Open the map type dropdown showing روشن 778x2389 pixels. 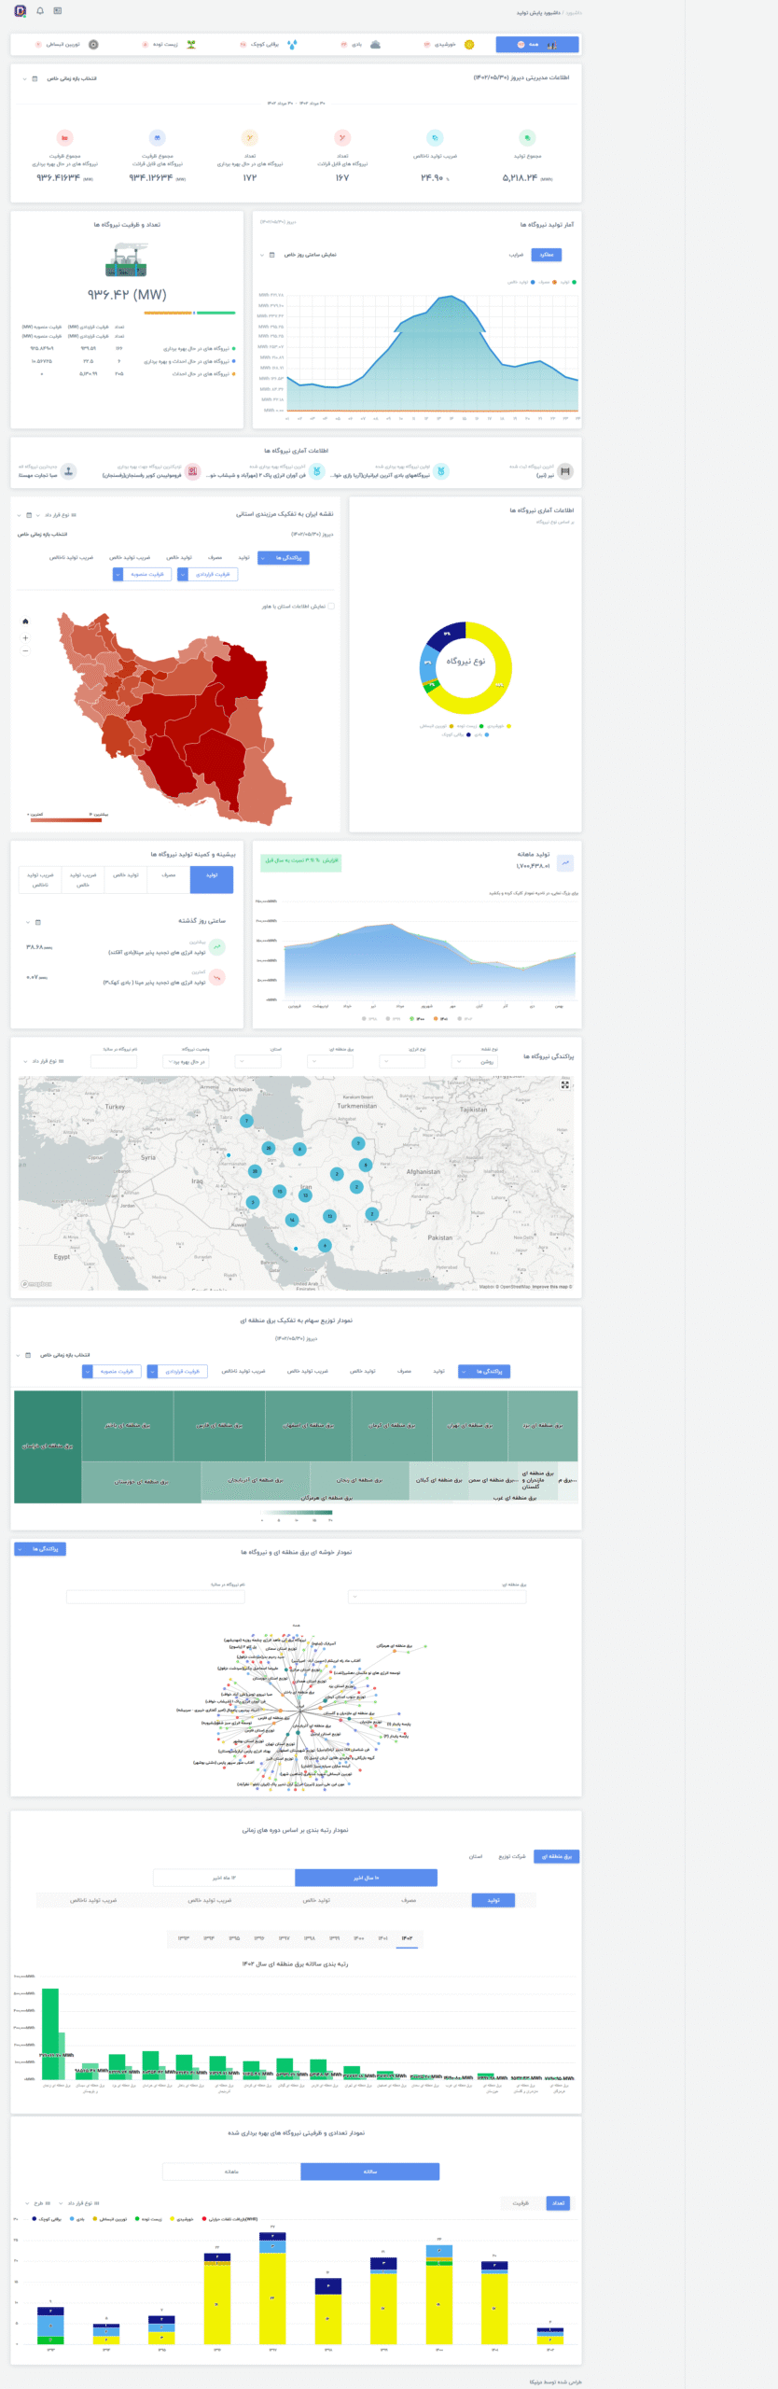coord(475,1061)
